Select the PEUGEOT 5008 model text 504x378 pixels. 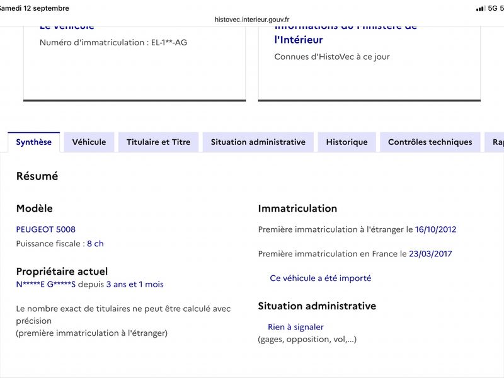[x=46, y=229]
